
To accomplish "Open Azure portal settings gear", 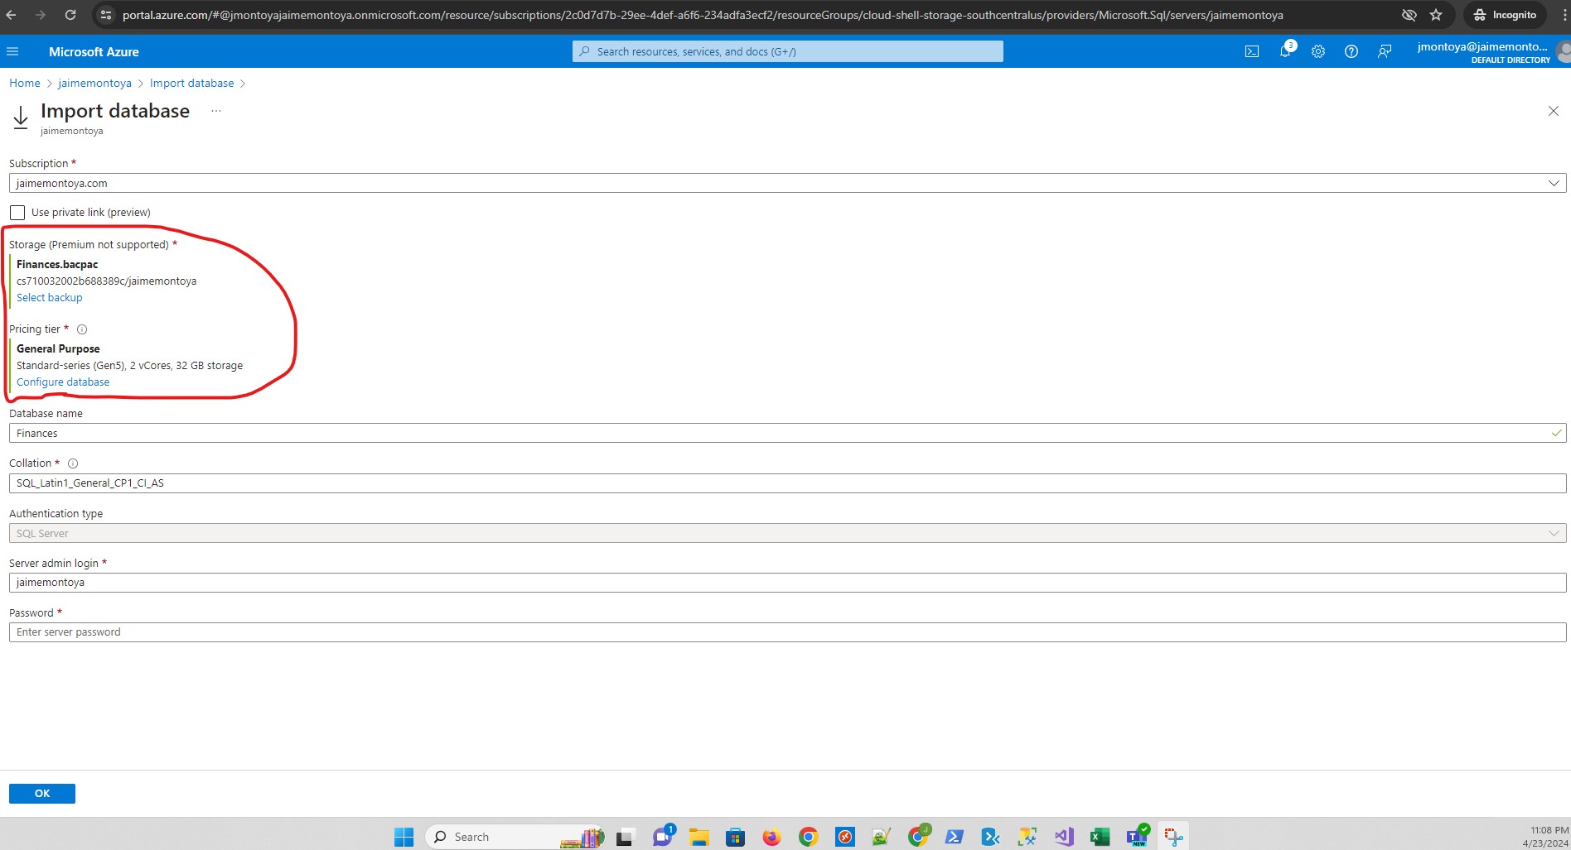I will coord(1318,51).
